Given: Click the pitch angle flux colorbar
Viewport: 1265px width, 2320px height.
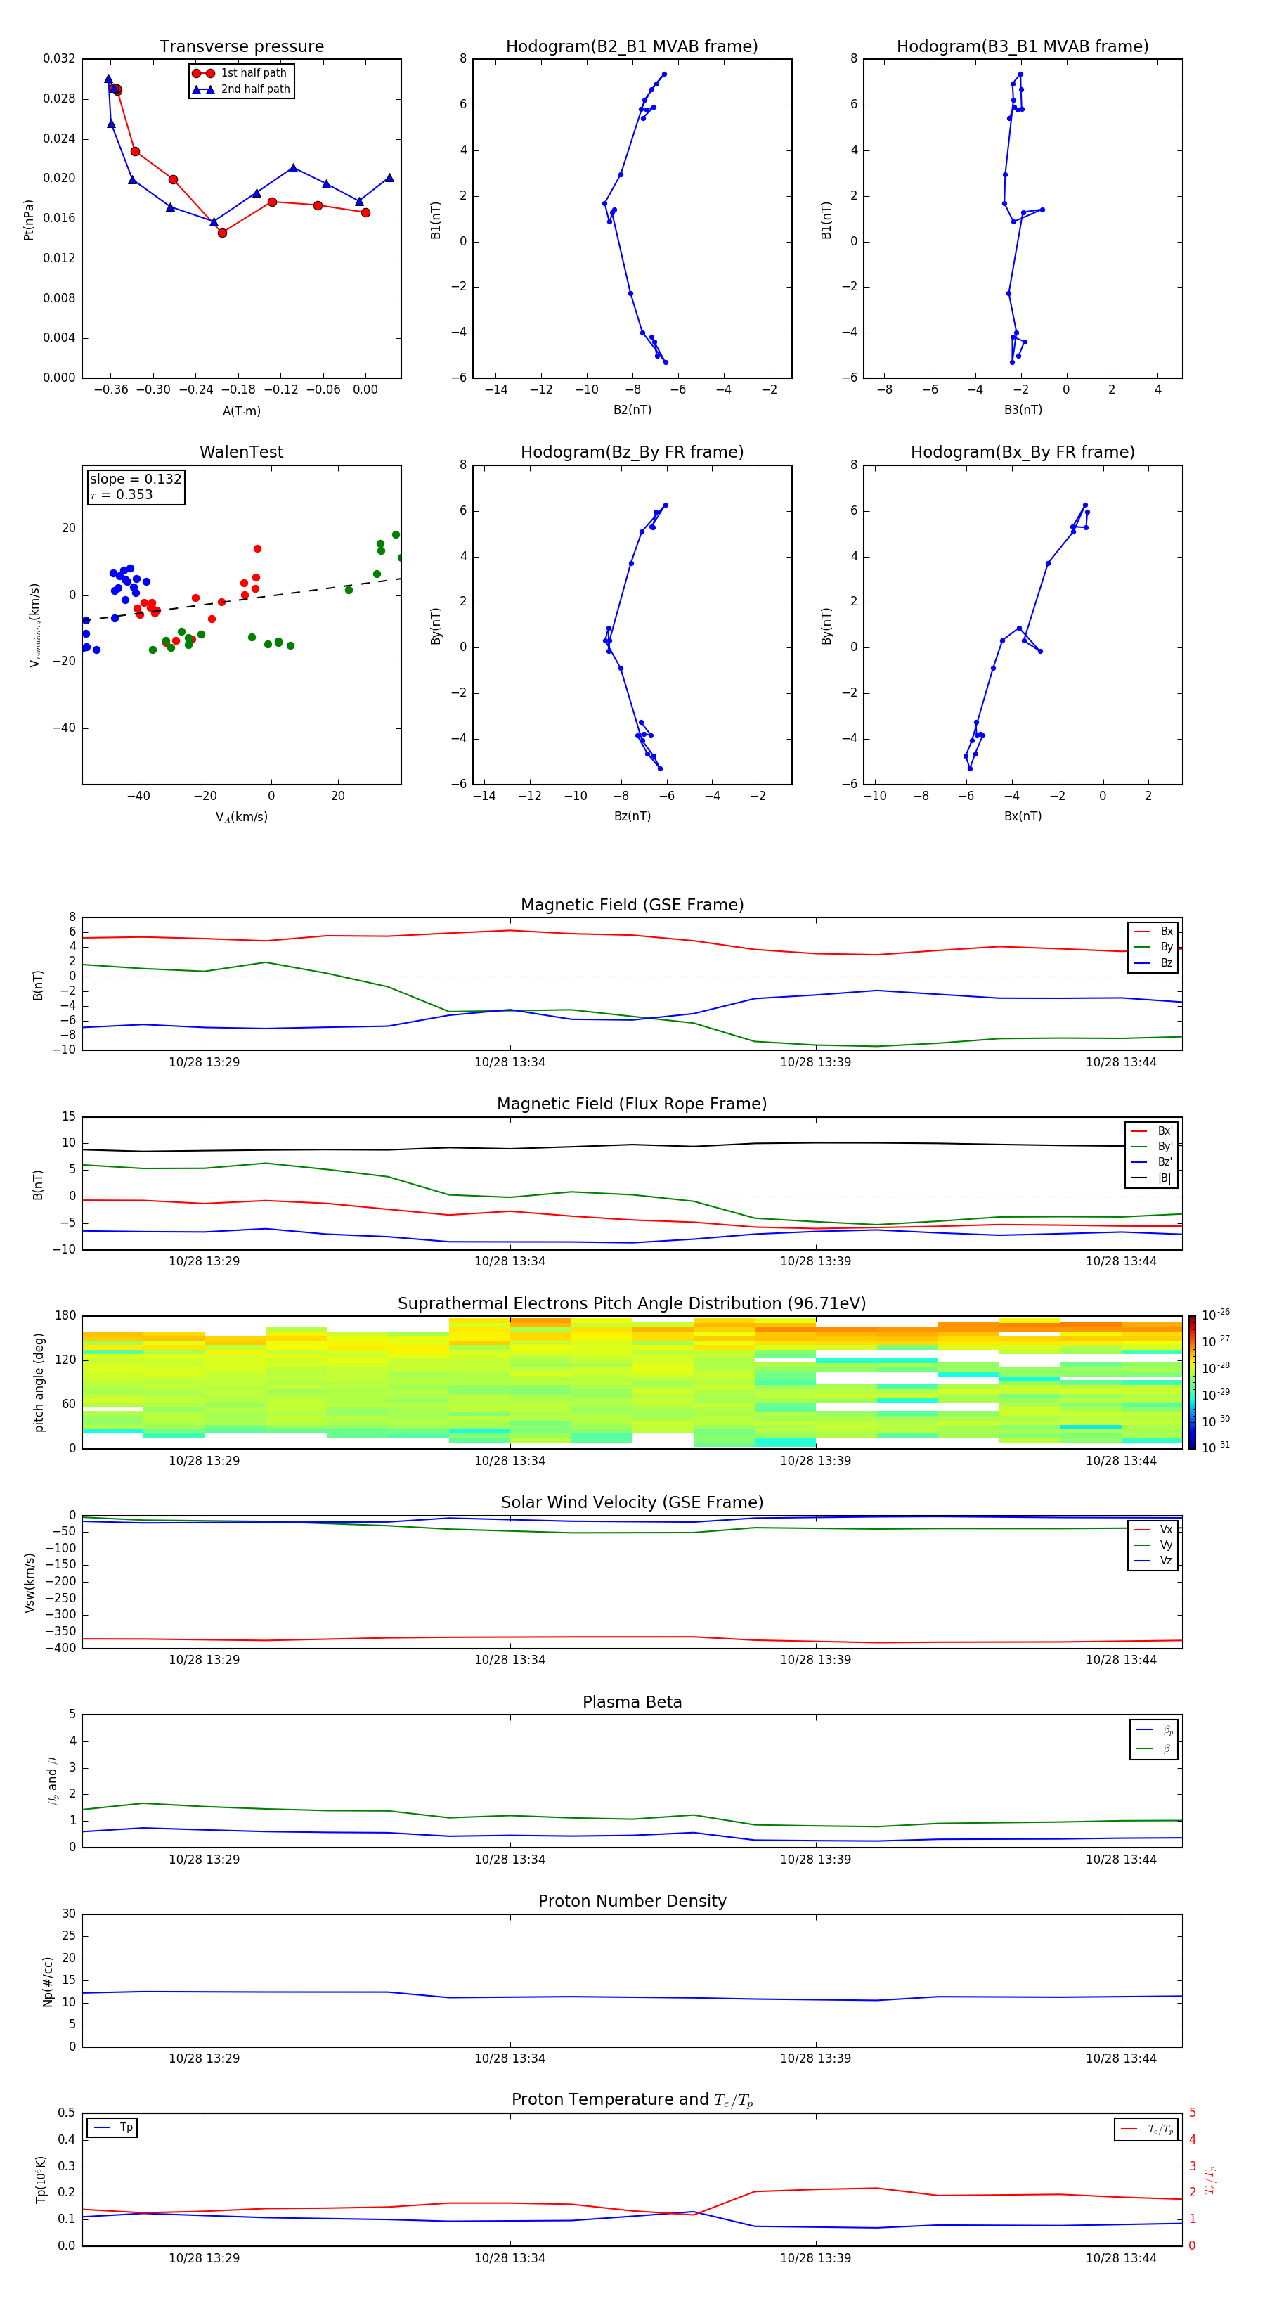Looking at the screenshot, I should 1192,1382.
